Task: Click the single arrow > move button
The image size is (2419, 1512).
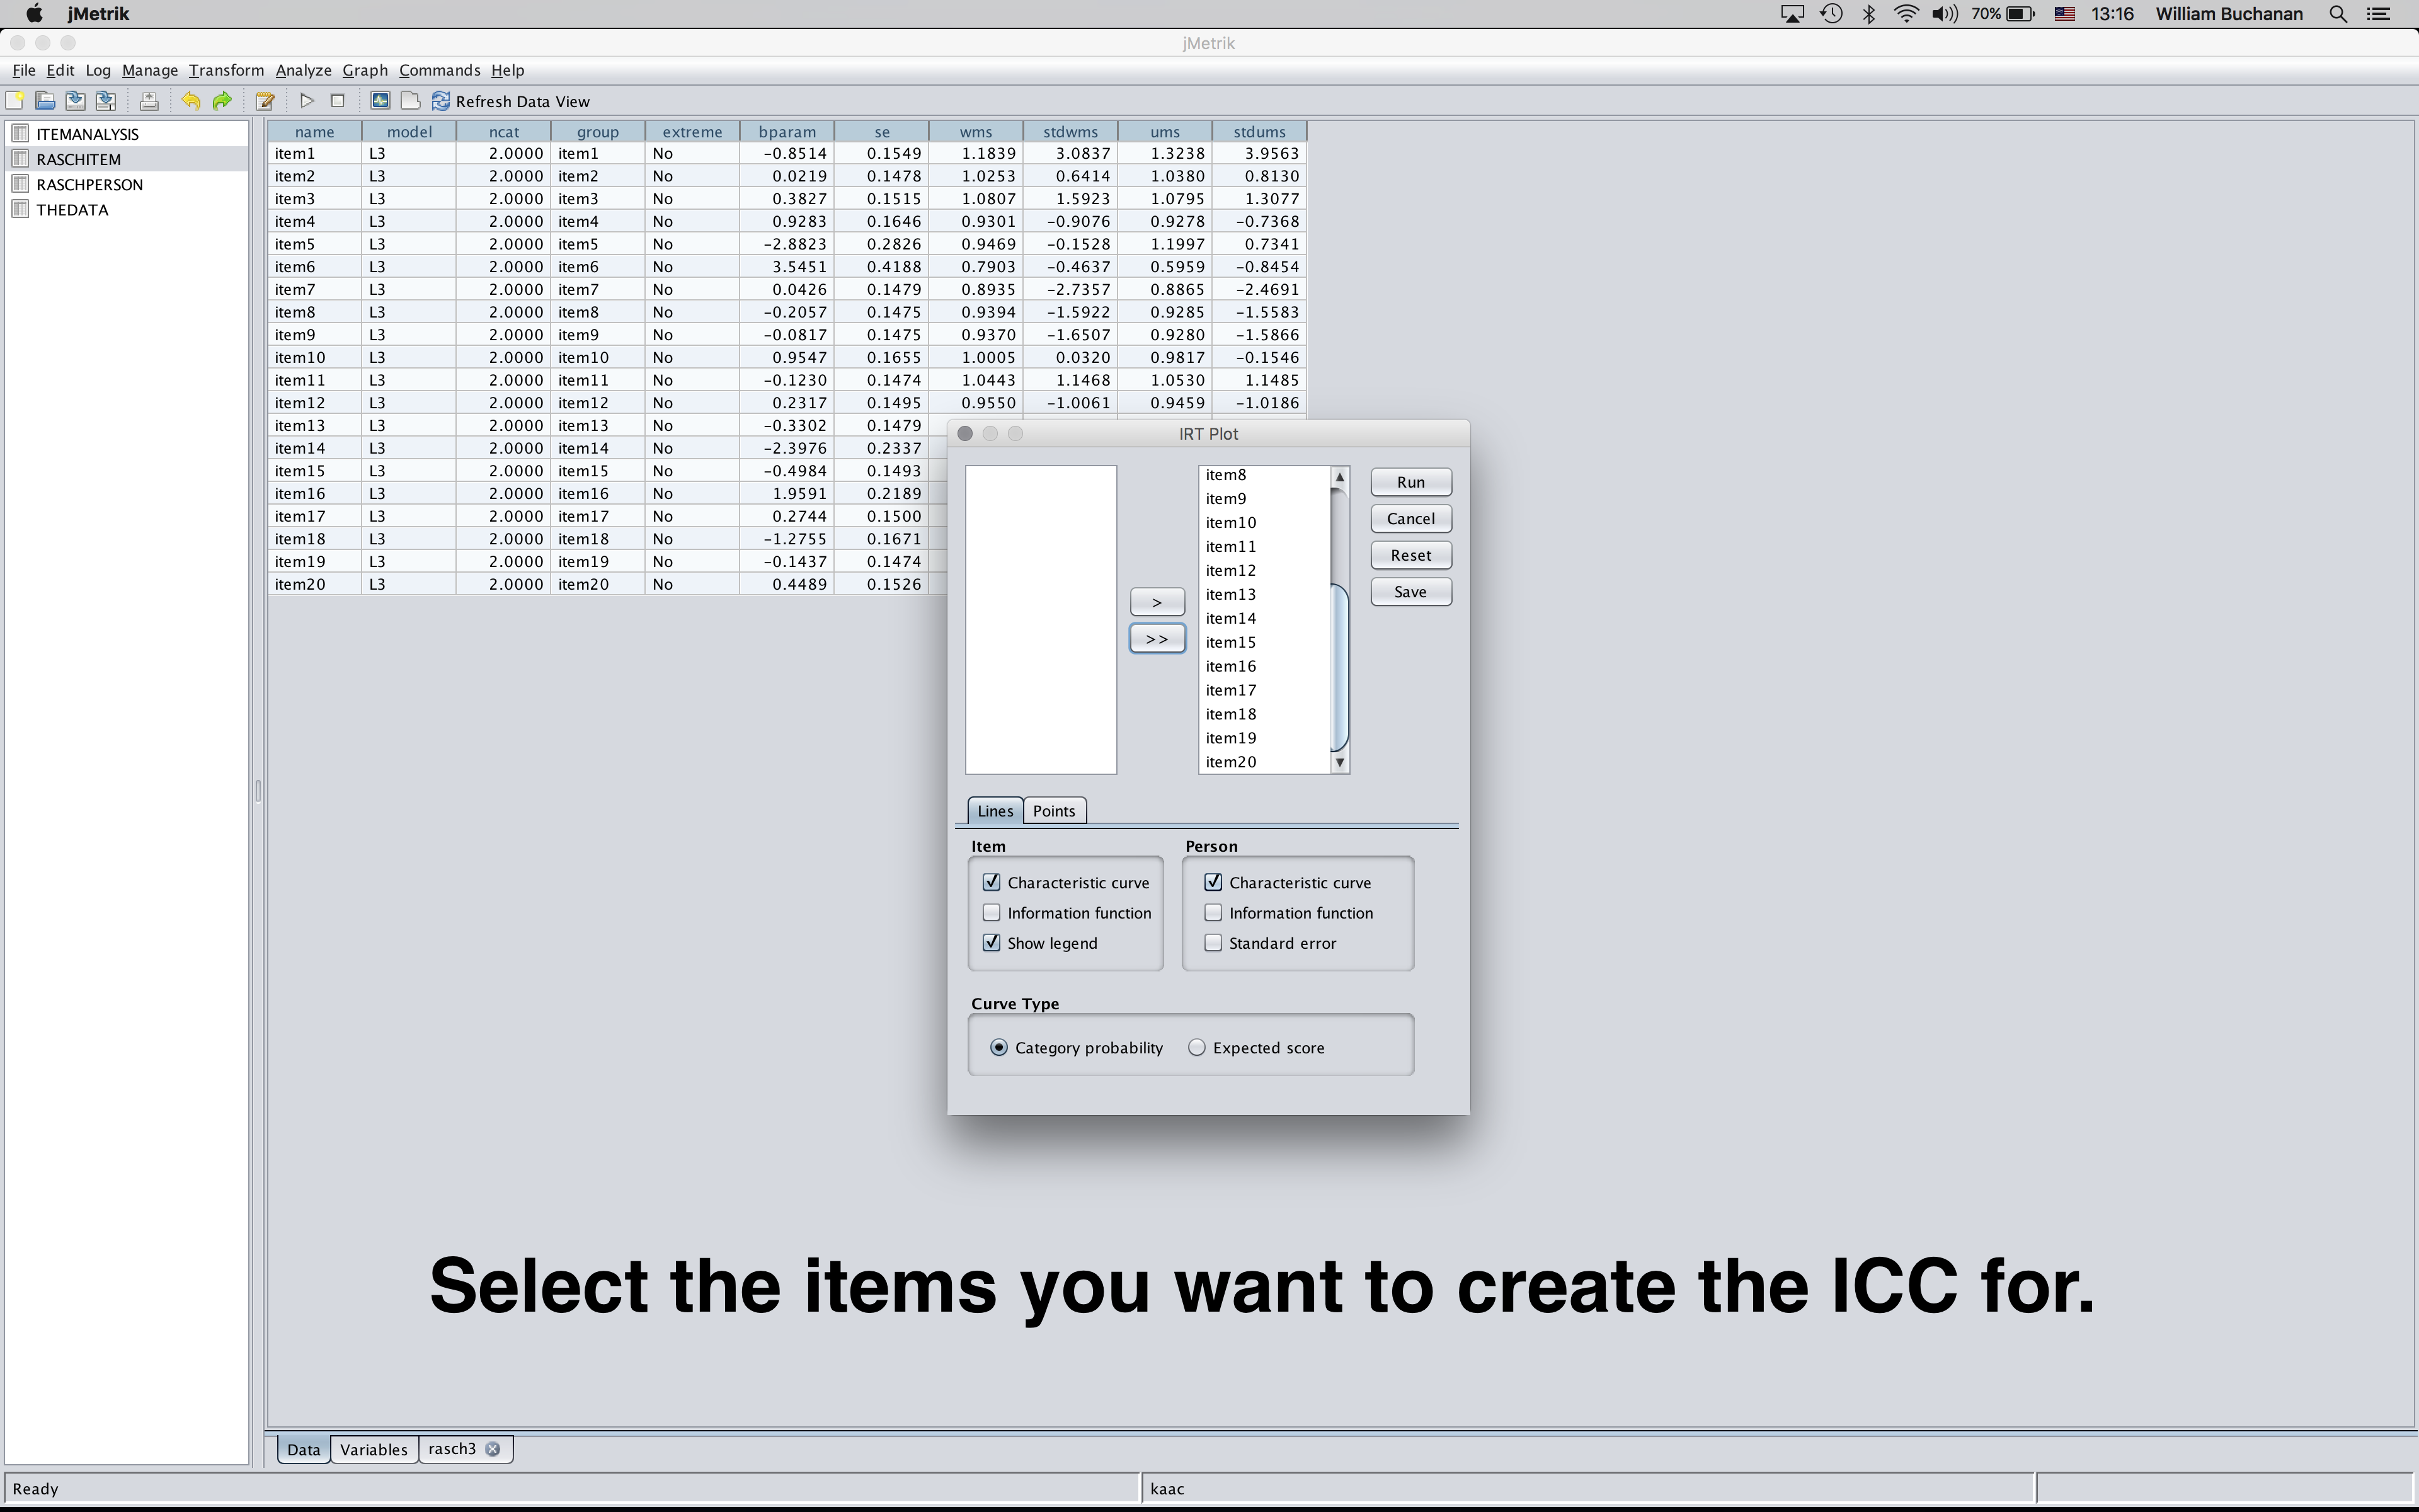Action: pyautogui.click(x=1157, y=602)
